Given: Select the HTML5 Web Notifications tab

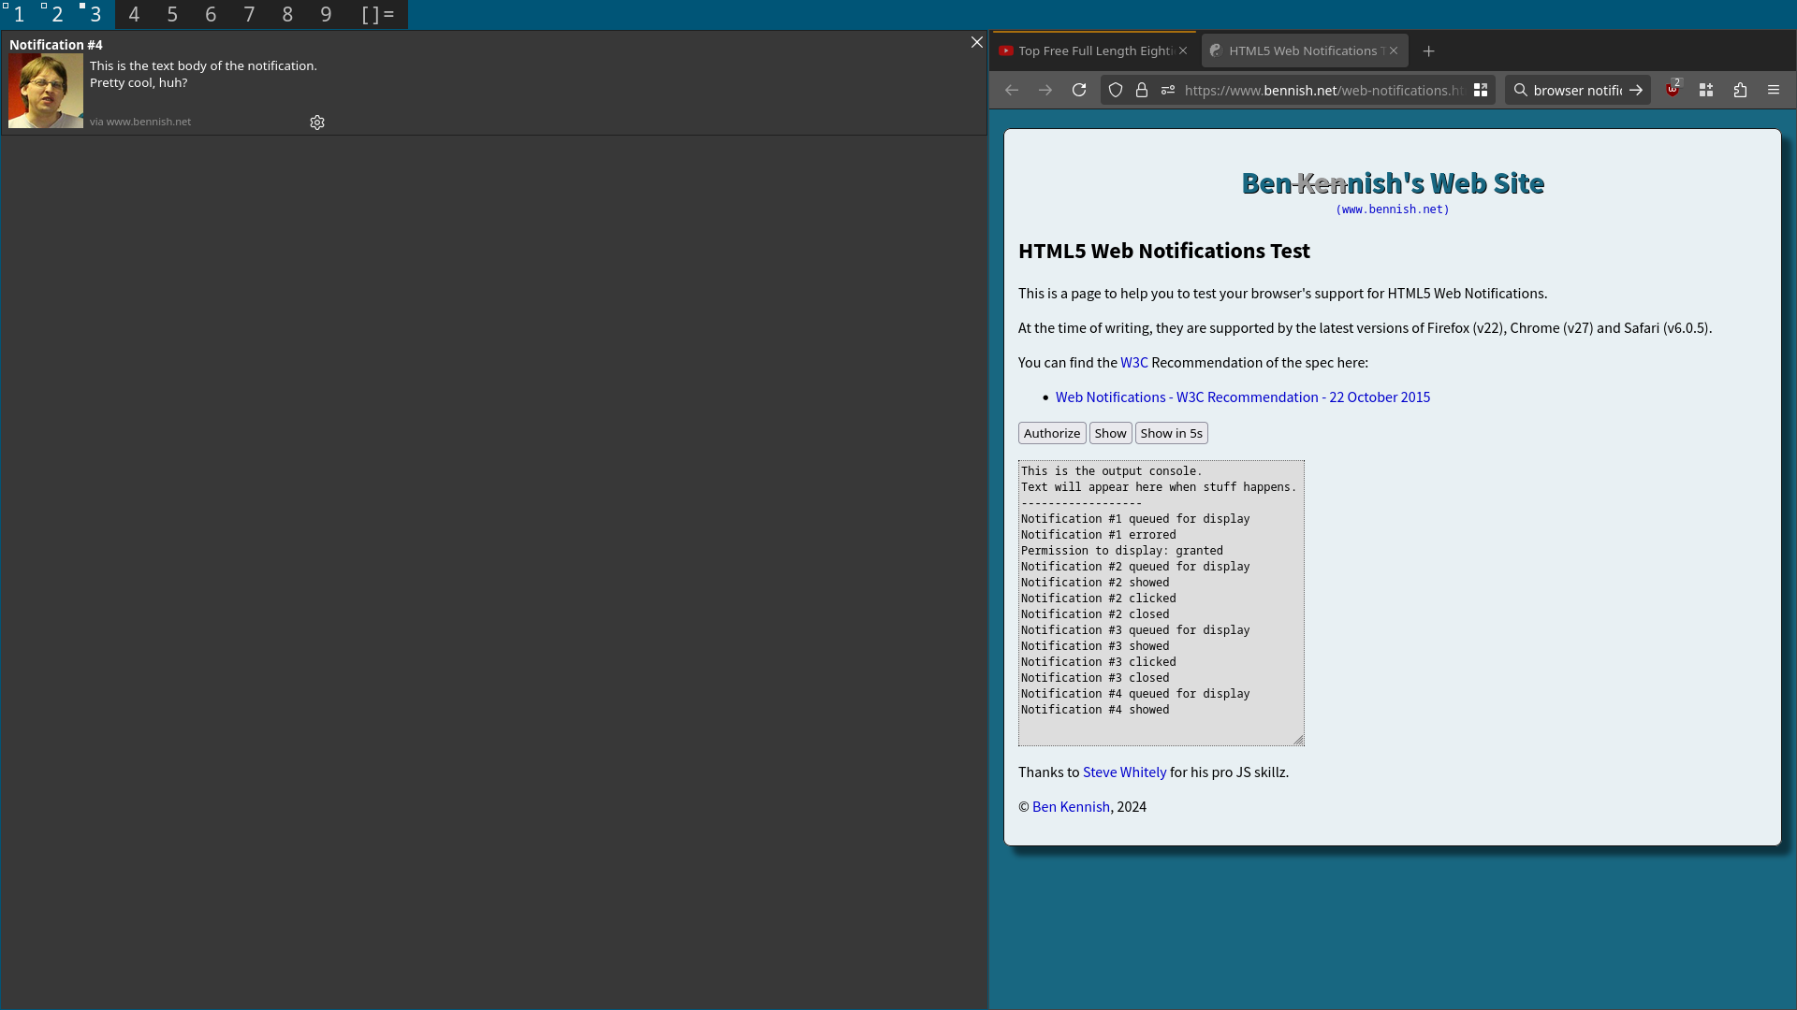Looking at the screenshot, I should (x=1301, y=51).
